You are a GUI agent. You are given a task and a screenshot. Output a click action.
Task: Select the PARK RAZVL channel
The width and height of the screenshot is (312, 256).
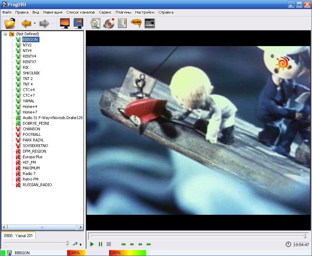(x=33, y=140)
